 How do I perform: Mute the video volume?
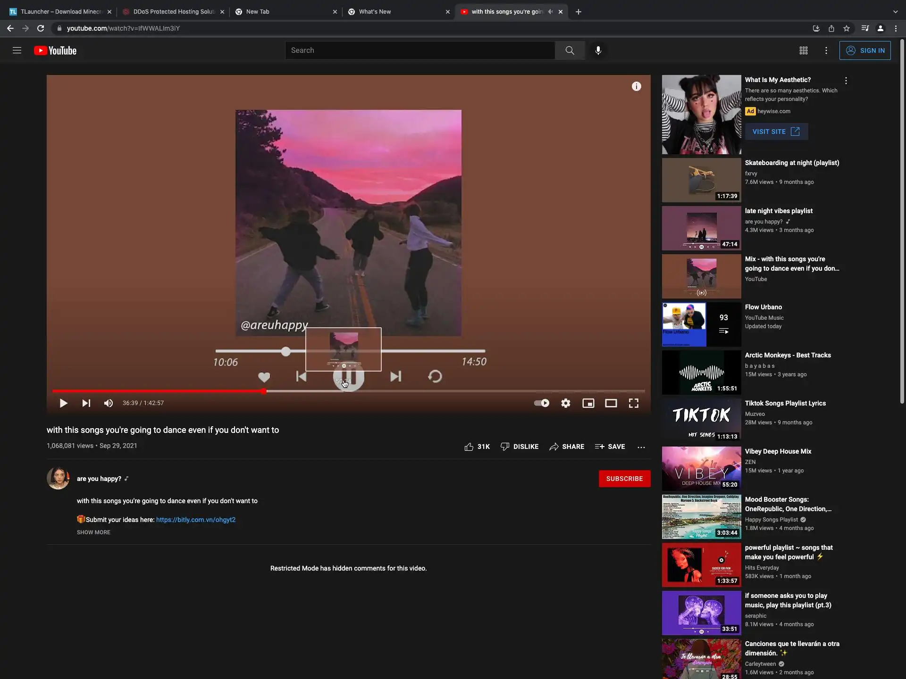click(x=109, y=403)
